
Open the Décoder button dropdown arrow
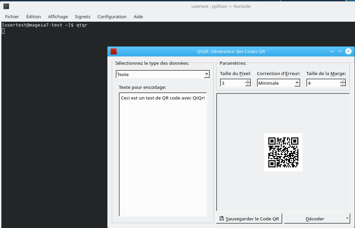tap(347, 218)
